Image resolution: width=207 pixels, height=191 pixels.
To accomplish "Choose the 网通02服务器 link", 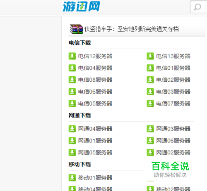I will tap(173, 152).
